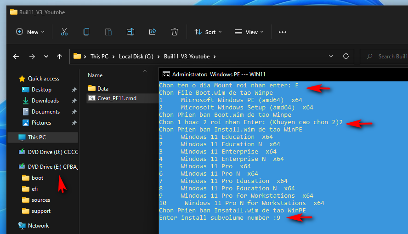Open the New item dropdown
Screen dimensions: 408x234
click(x=30, y=32)
